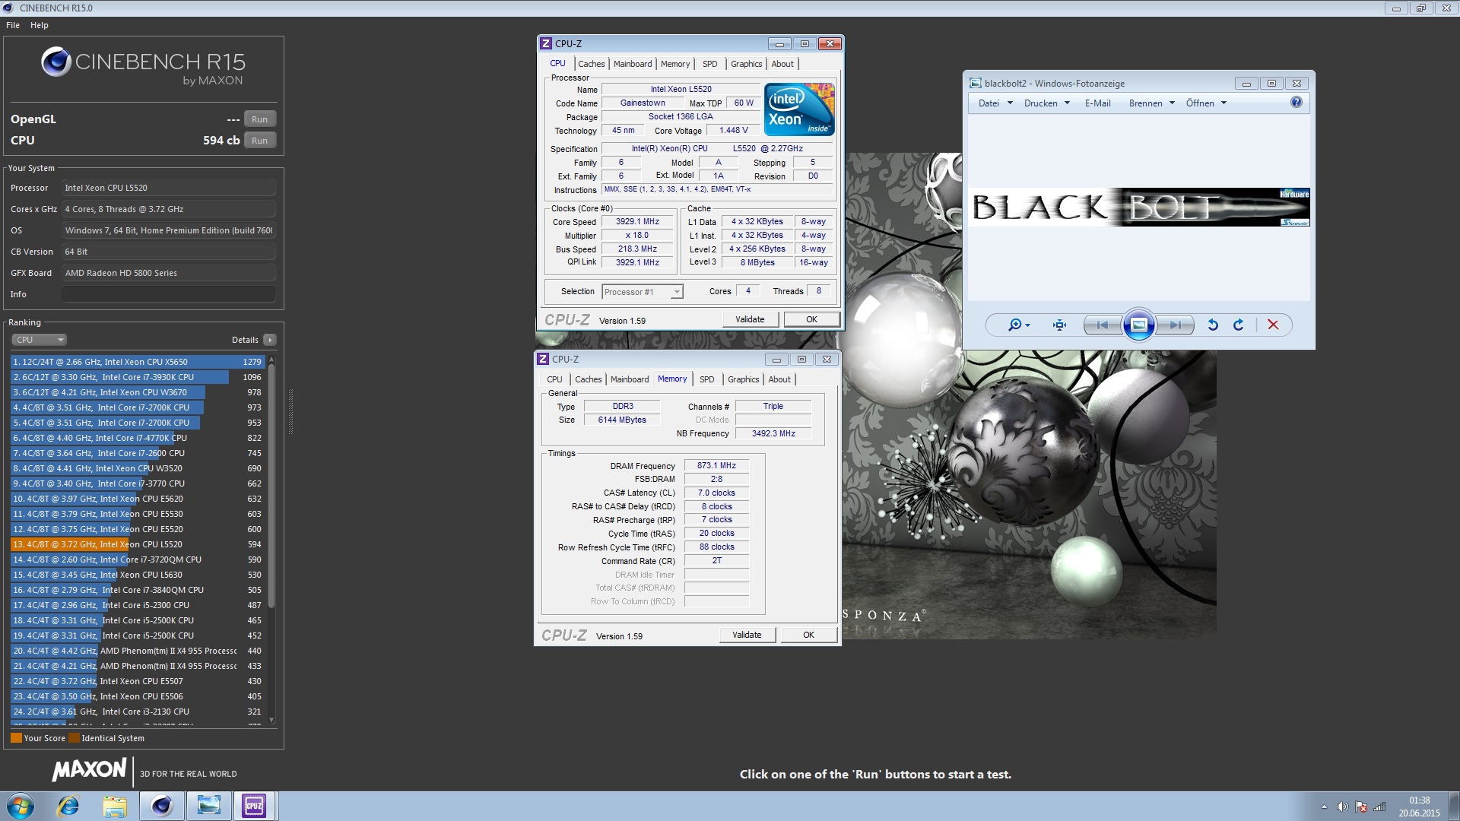The height and width of the screenshot is (821, 1460).
Task: Click Validate in upper CPU-Z window
Action: [750, 319]
